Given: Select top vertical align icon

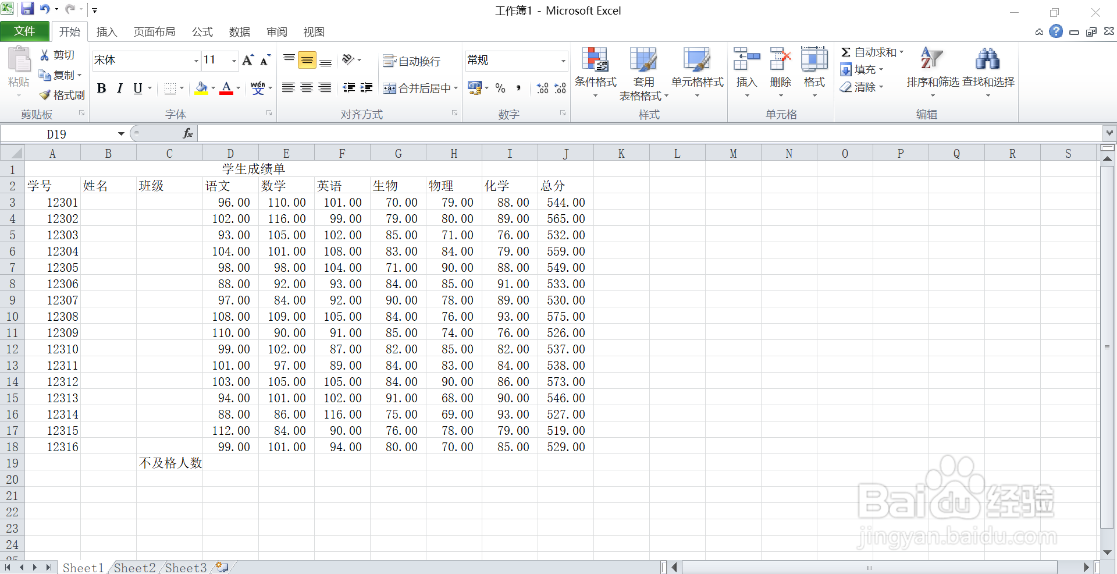Looking at the screenshot, I should pos(289,59).
